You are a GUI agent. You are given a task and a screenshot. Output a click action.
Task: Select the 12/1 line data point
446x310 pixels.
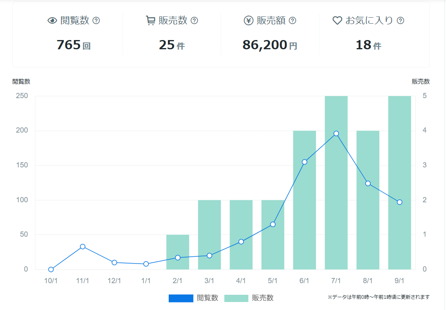click(114, 262)
